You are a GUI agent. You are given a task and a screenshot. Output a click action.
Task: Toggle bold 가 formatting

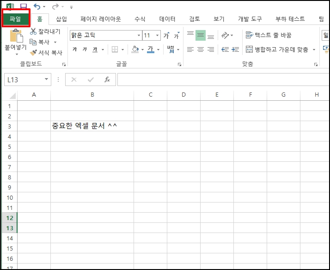74,49
